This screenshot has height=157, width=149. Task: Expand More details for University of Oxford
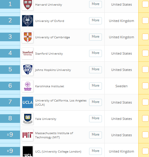96,20
